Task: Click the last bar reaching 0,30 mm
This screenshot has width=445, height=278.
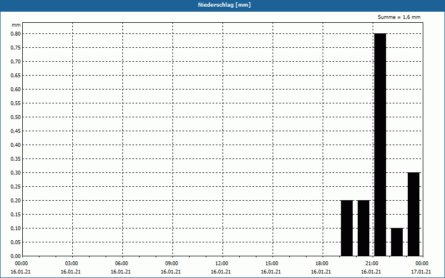Action: [x=413, y=214]
